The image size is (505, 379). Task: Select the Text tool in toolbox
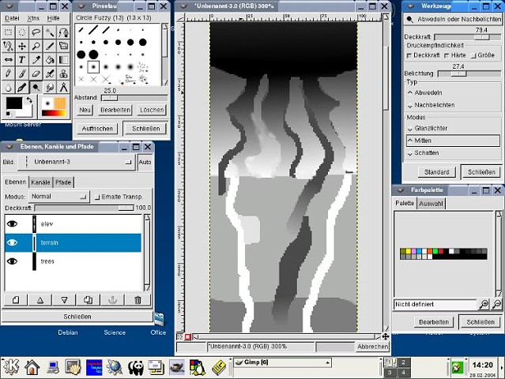(x=22, y=59)
